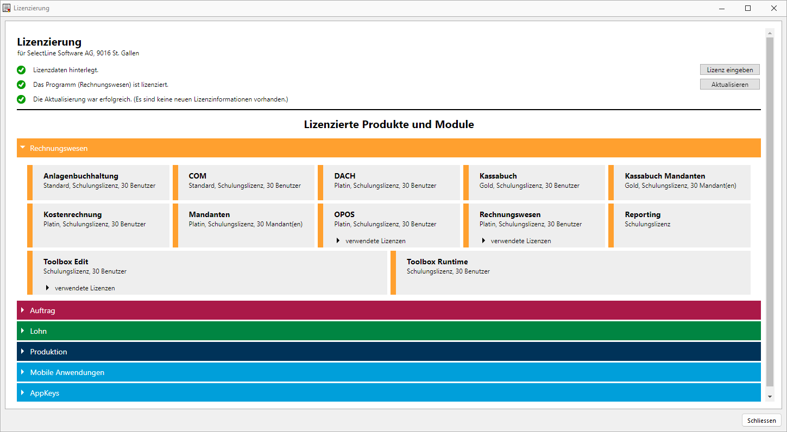Maximize the Lizenzierung window

tap(748, 8)
